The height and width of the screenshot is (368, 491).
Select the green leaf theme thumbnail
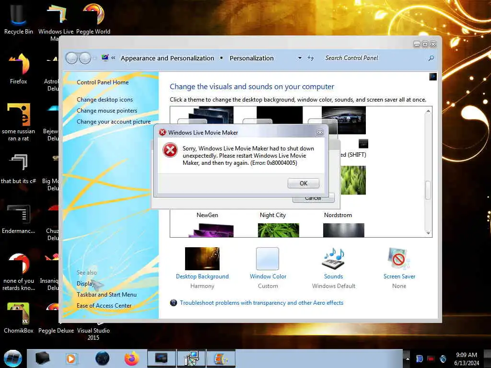click(x=279, y=230)
